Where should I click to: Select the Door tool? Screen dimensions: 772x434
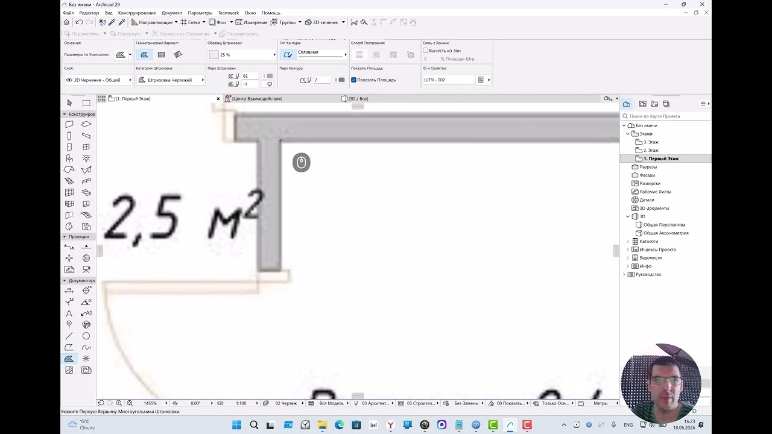(x=69, y=147)
